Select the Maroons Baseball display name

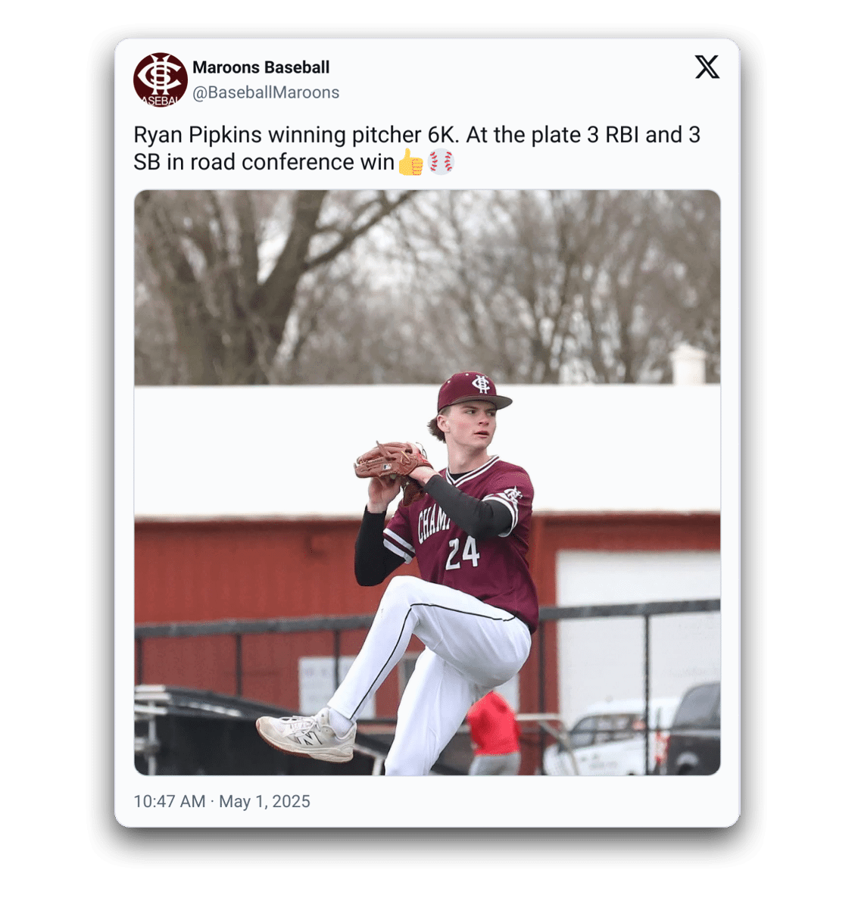[x=261, y=67]
